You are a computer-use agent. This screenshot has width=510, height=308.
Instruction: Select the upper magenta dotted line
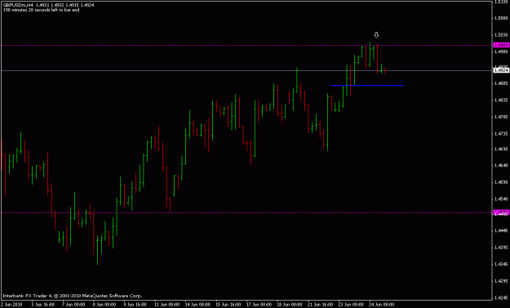tap(246, 45)
